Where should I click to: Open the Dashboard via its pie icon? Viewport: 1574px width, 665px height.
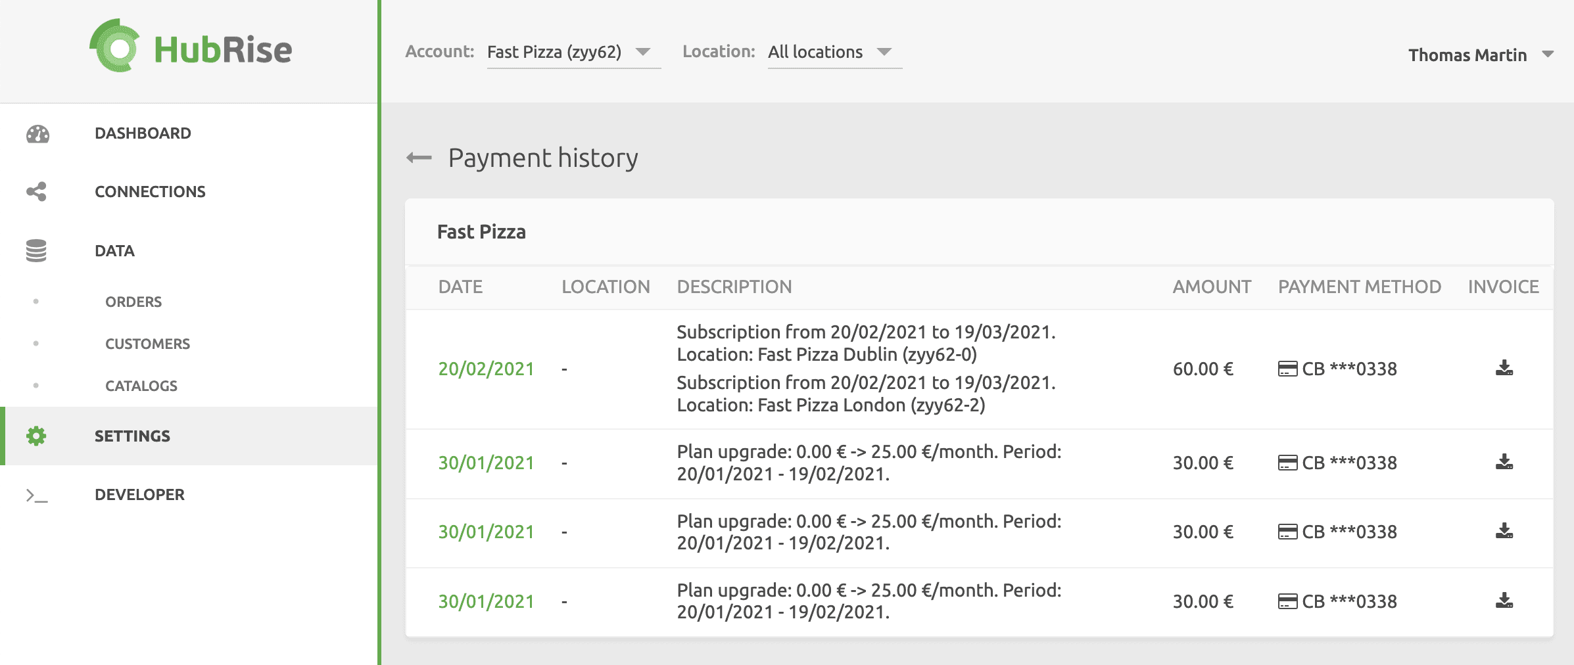(x=37, y=133)
